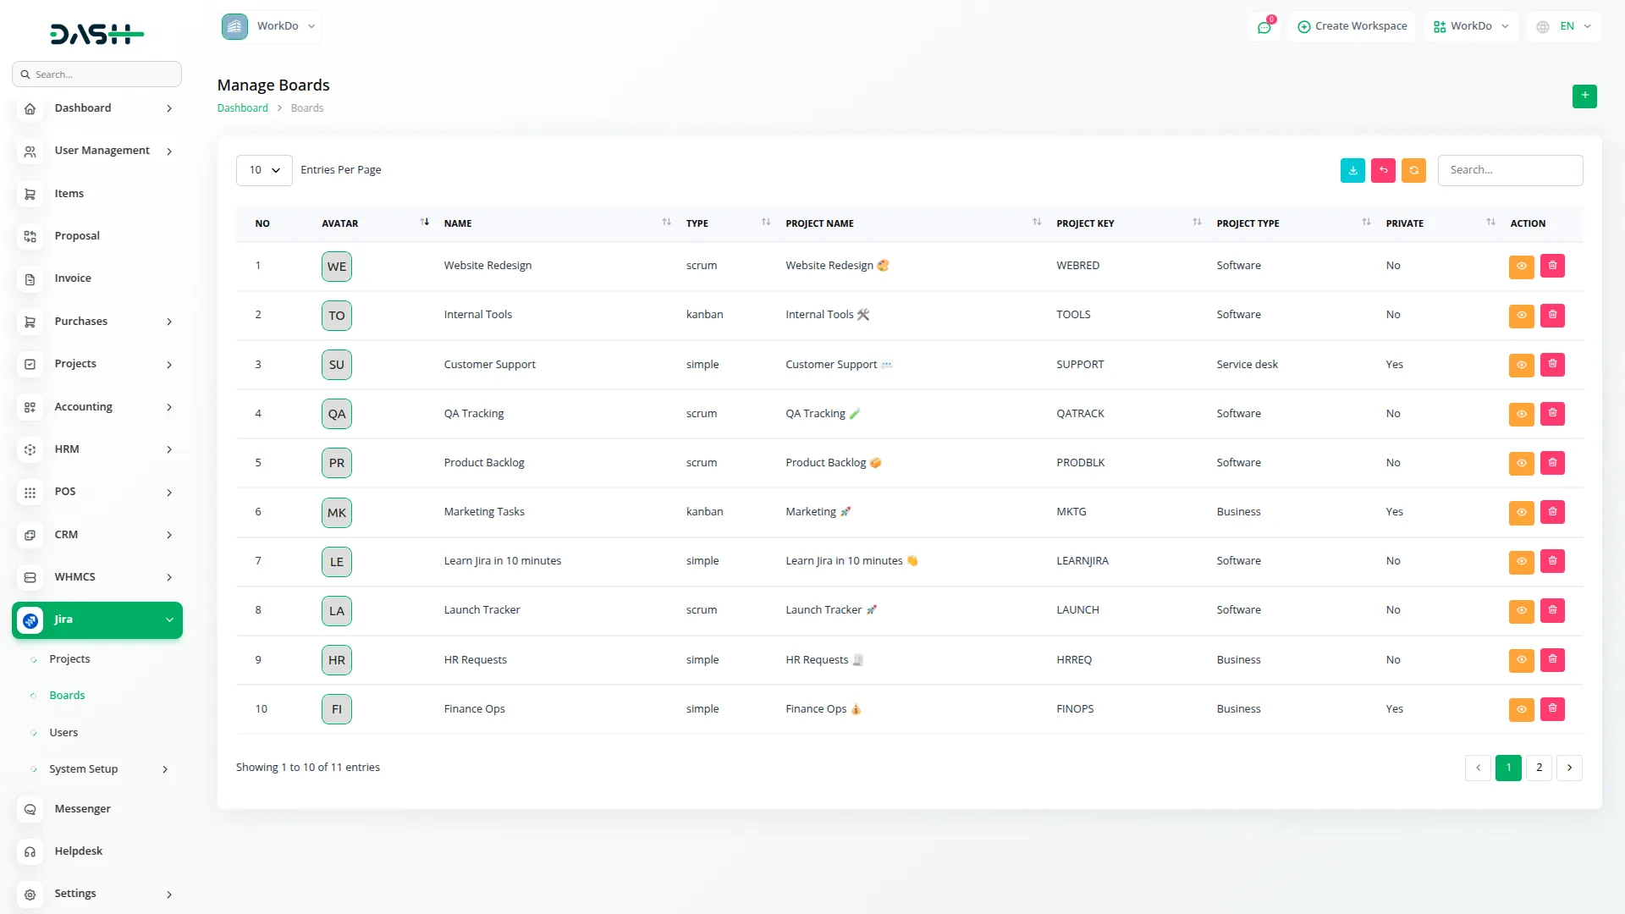Image resolution: width=1625 pixels, height=914 pixels.
Task: Click the pink reset filter icon
Action: tap(1383, 170)
